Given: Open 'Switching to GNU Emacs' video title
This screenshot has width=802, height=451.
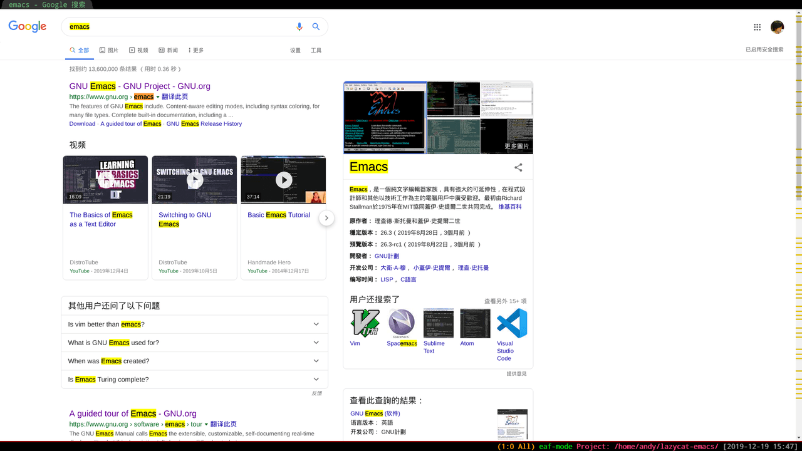Looking at the screenshot, I should 185,219.
